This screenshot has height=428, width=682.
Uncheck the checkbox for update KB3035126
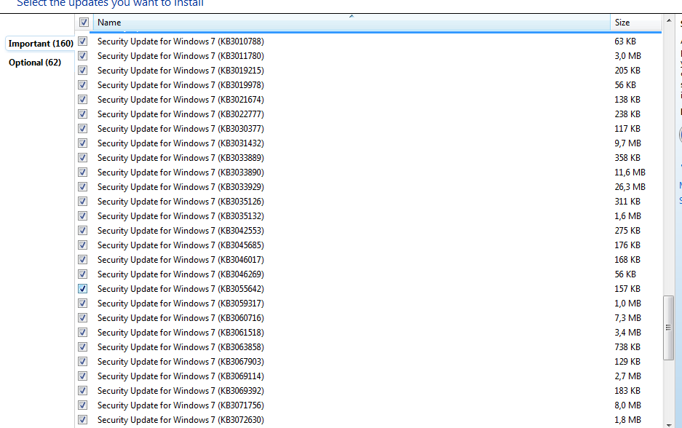[x=83, y=202]
